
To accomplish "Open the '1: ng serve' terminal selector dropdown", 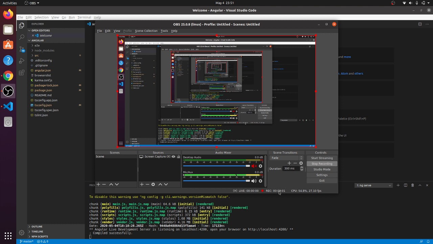I will (374, 185).
